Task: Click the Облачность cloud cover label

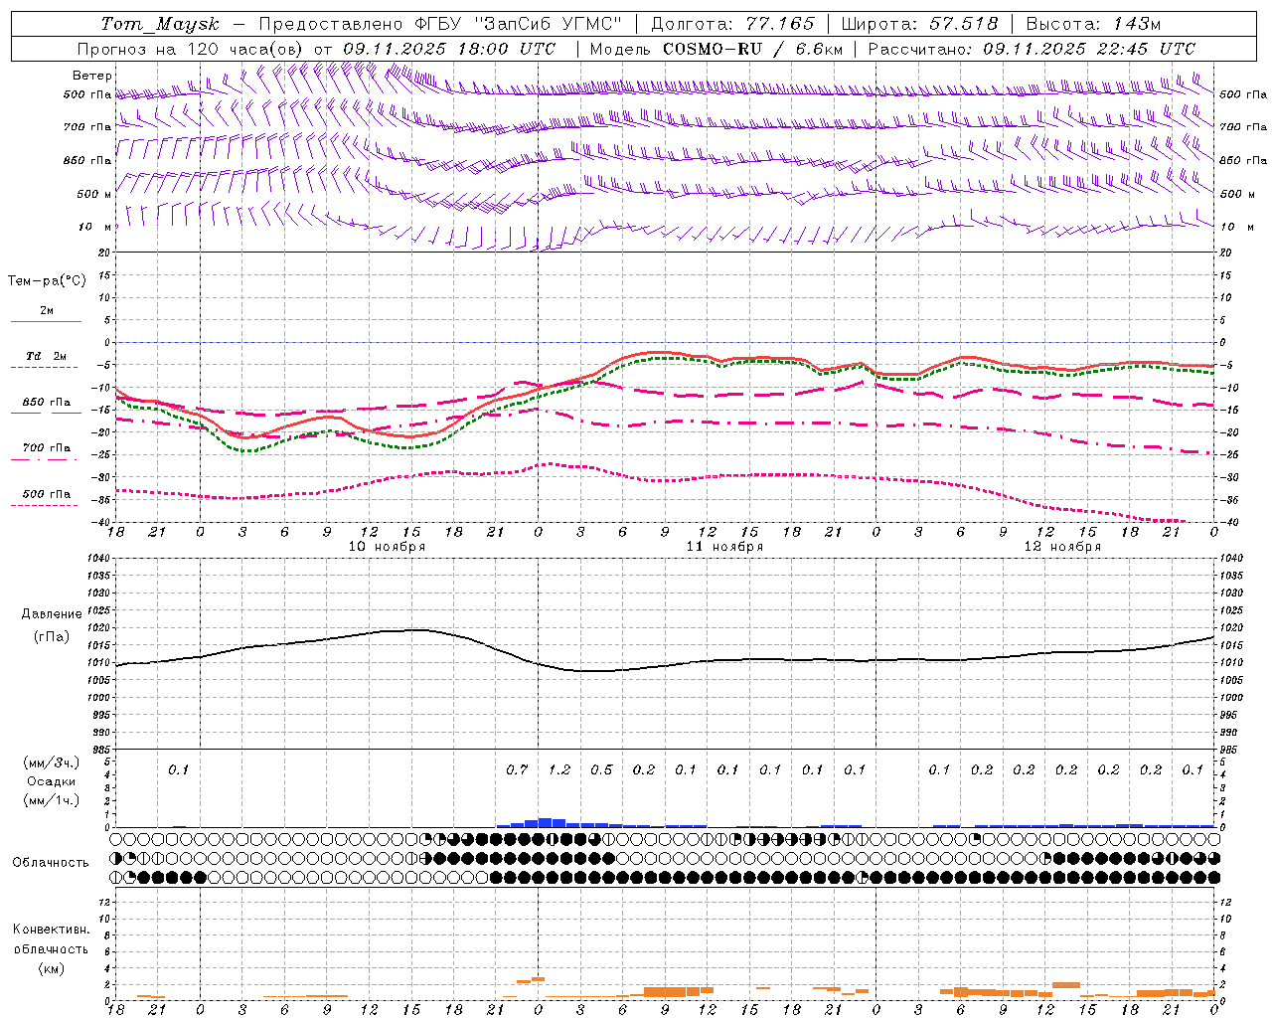Action: coord(51,863)
